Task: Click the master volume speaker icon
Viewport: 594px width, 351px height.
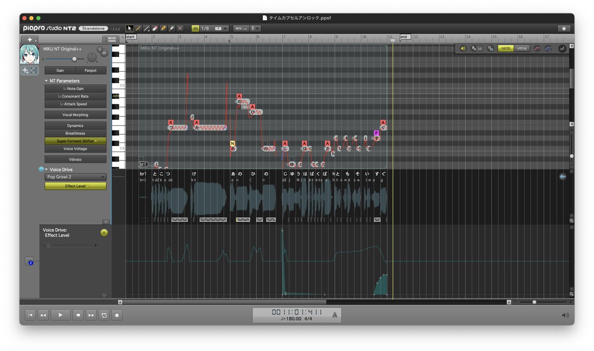Action: 565,315
